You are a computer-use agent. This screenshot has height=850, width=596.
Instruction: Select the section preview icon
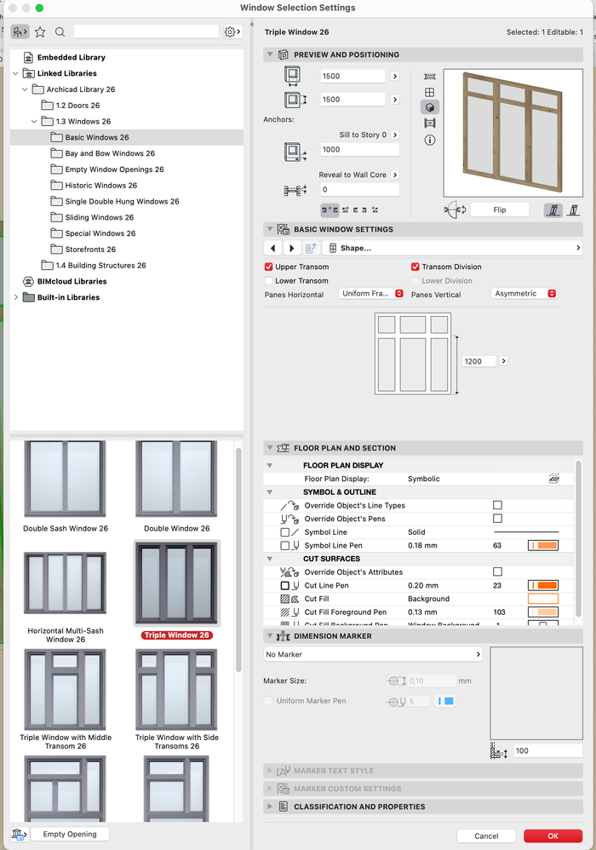coord(430,123)
